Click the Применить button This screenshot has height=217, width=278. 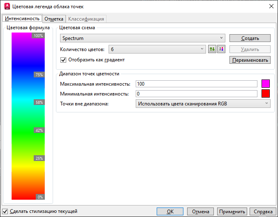(232, 212)
